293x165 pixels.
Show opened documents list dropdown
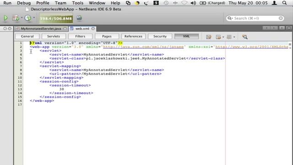pyautogui.click(x=282, y=28)
